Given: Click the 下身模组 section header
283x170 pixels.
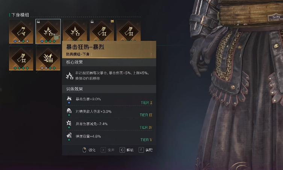Looking at the screenshot, I should [20, 15].
